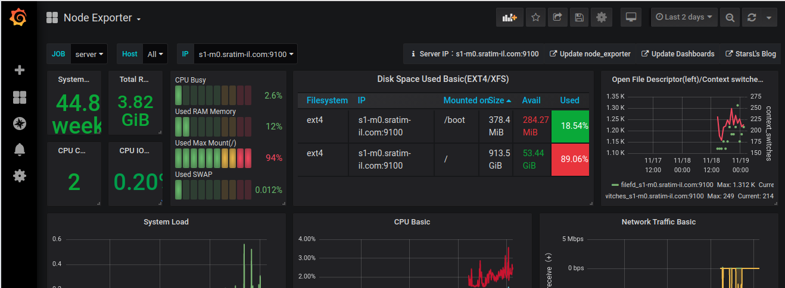Open the refresh interval dropdown arrow
This screenshot has height=288, width=785.
[x=769, y=18]
